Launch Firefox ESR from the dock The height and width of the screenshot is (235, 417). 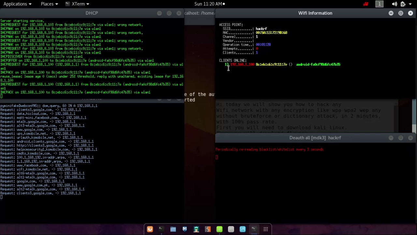coord(150,229)
